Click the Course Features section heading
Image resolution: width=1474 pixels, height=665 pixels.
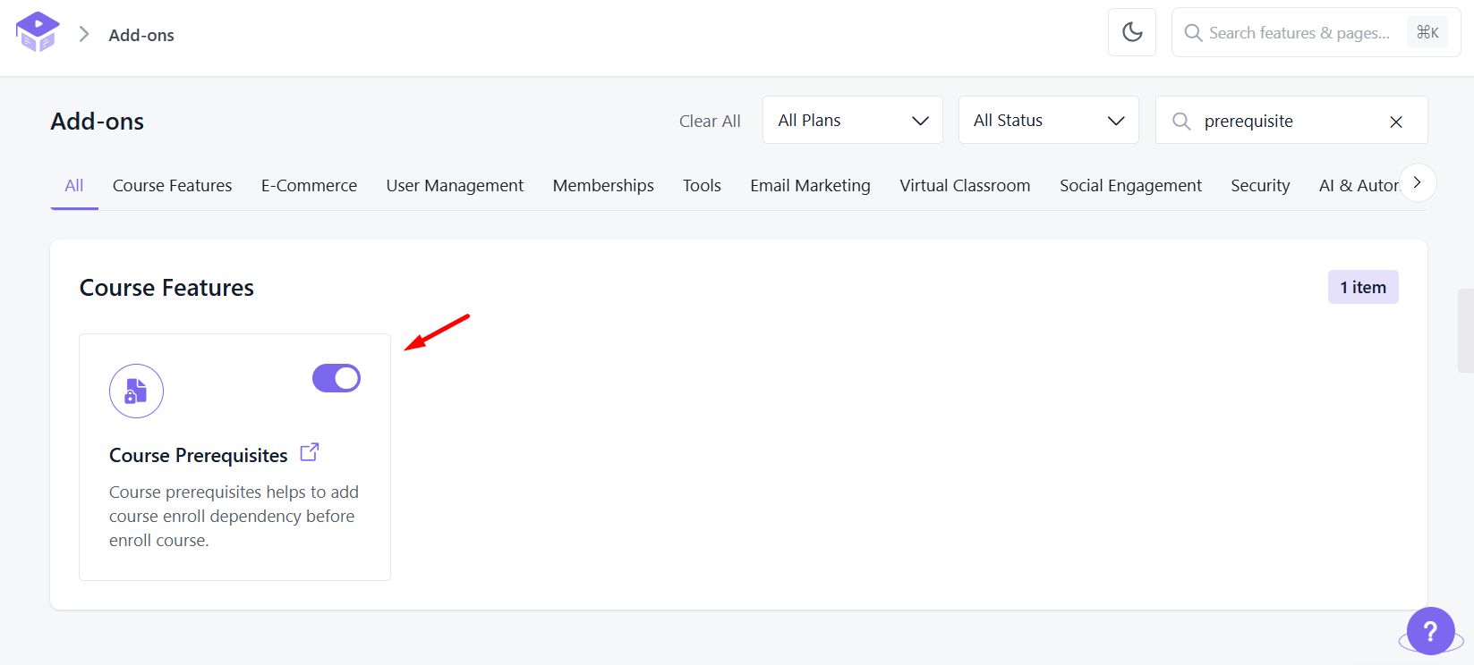(x=166, y=288)
